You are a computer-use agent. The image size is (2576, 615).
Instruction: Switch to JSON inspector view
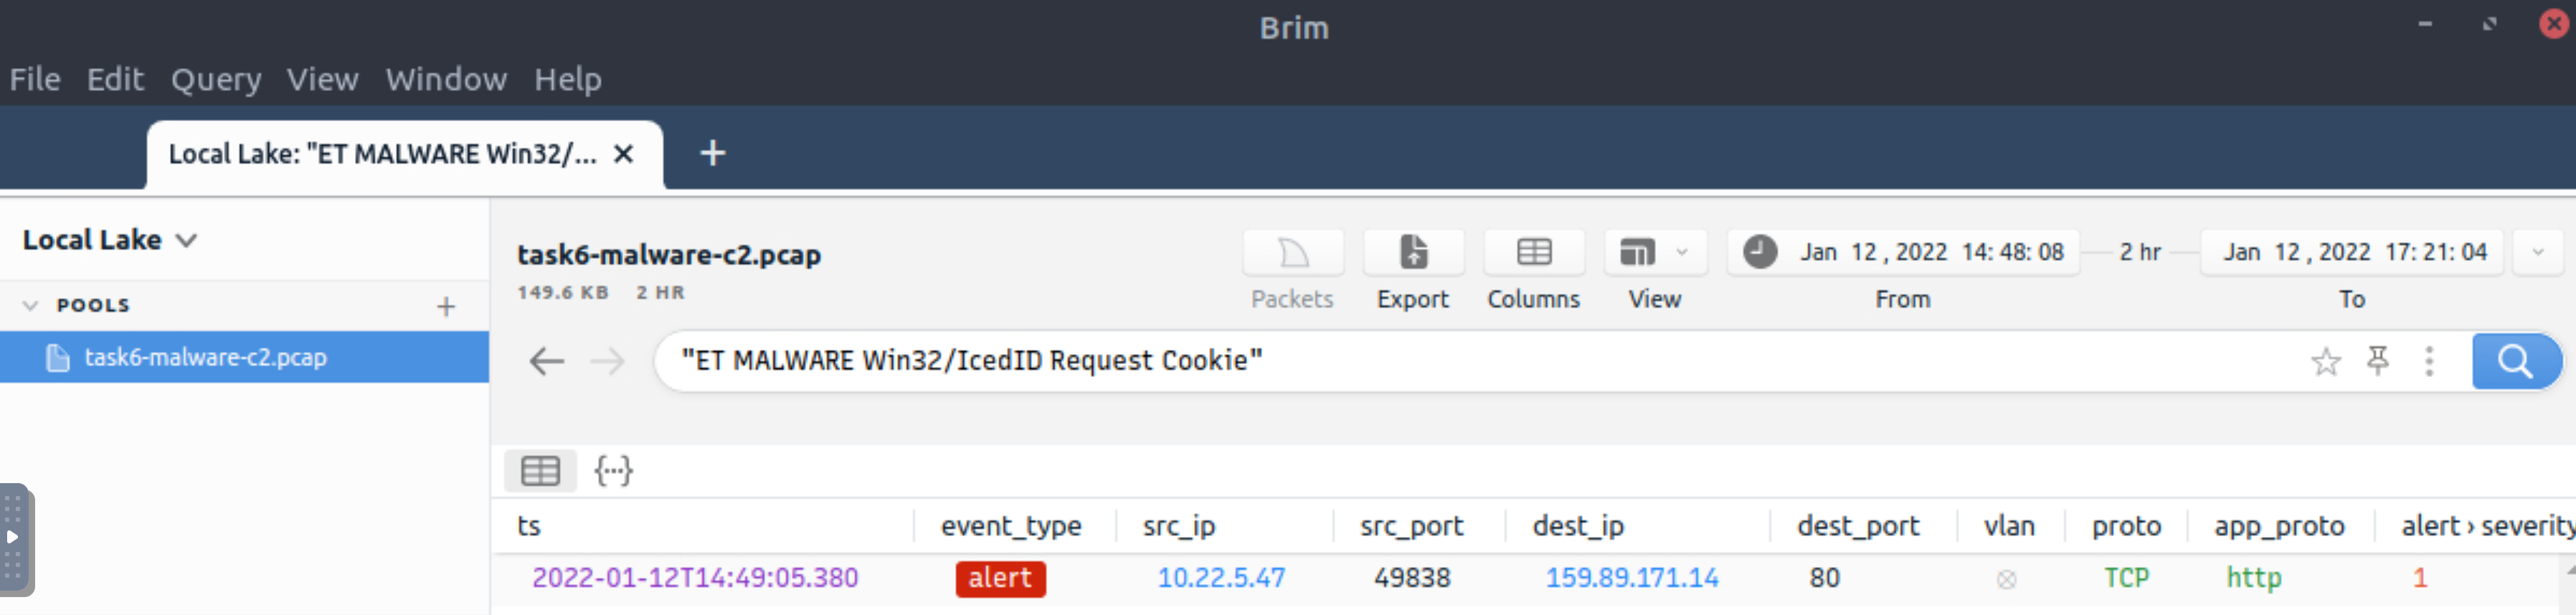click(x=613, y=471)
